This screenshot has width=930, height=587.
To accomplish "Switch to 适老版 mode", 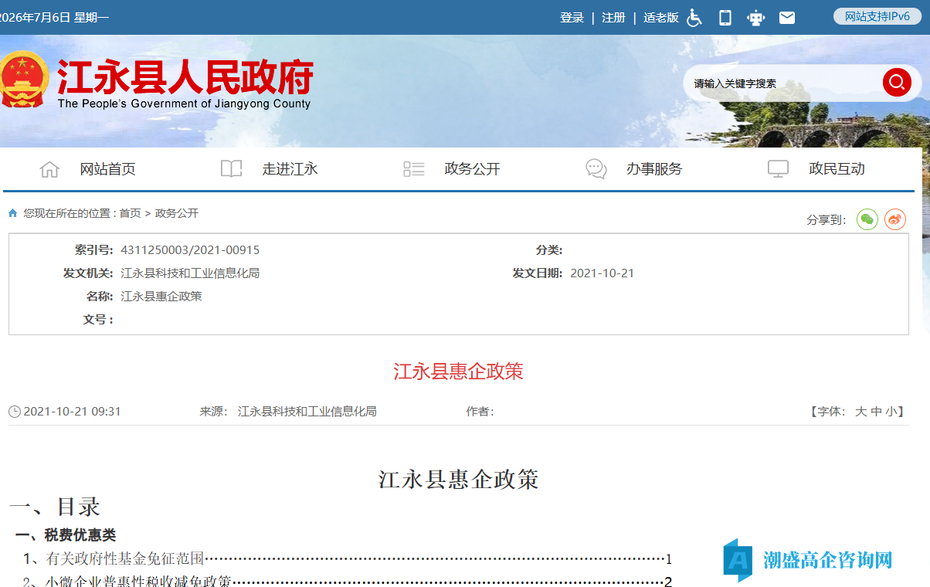I will [661, 17].
